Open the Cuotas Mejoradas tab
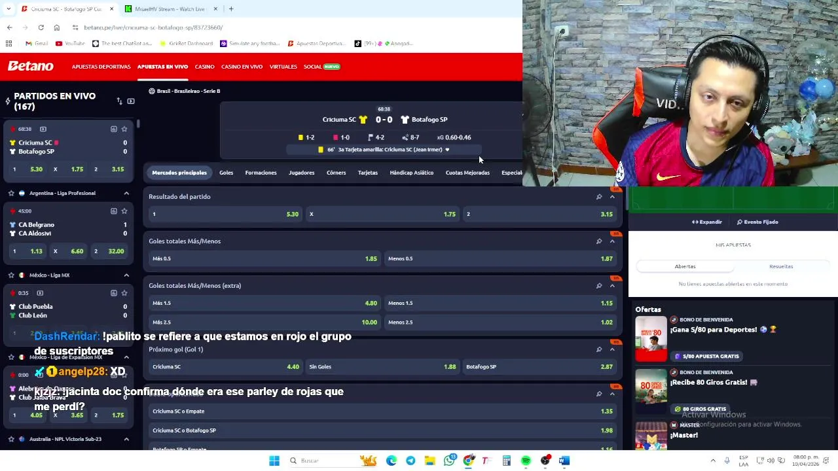This screenshot has width=838, height=471. click(x=467, y=173)
